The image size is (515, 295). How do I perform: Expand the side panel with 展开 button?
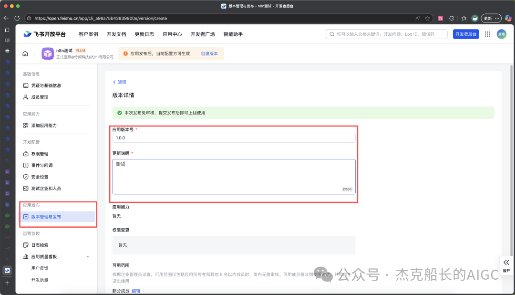506,266
